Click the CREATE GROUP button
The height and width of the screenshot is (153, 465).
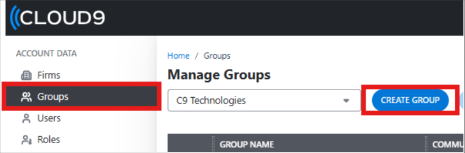(410, 100)
